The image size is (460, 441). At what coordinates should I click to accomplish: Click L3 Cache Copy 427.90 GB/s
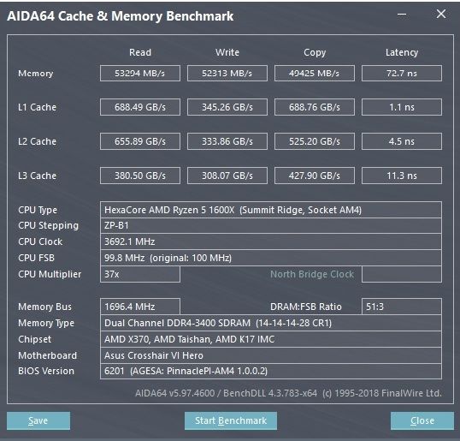click(x=314, y=176)
